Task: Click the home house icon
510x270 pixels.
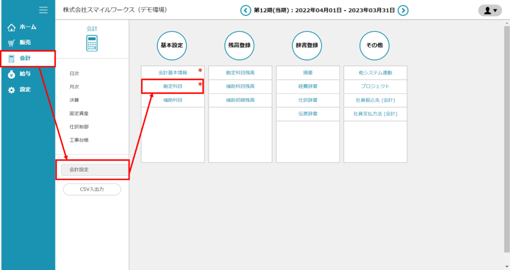Action: point(11,27)
